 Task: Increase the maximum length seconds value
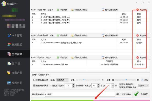pyautogui.click(x=113, y=85)
